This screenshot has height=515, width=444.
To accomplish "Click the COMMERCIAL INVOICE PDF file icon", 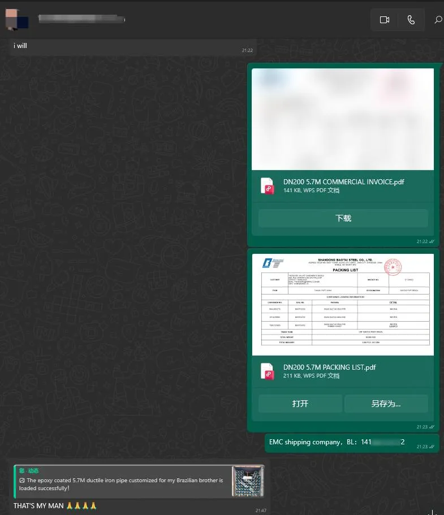I will 267,186.
